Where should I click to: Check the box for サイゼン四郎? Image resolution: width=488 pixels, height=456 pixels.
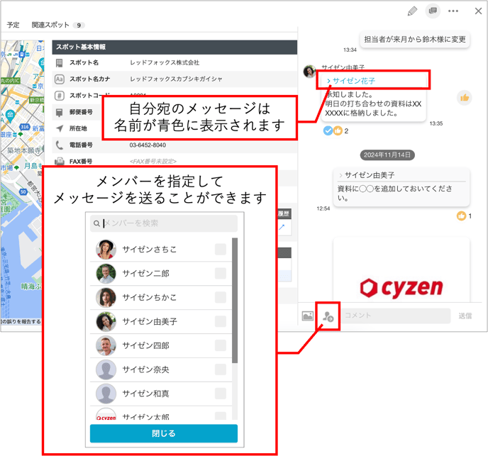tap(221, 345)
